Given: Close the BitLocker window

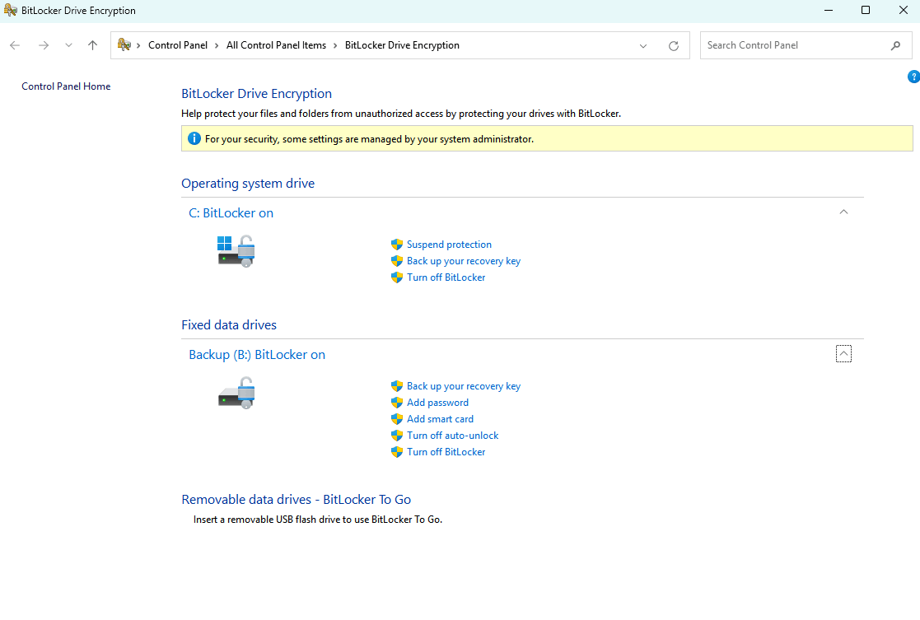Looking at the screenshot, I should (x=903, y=11).
